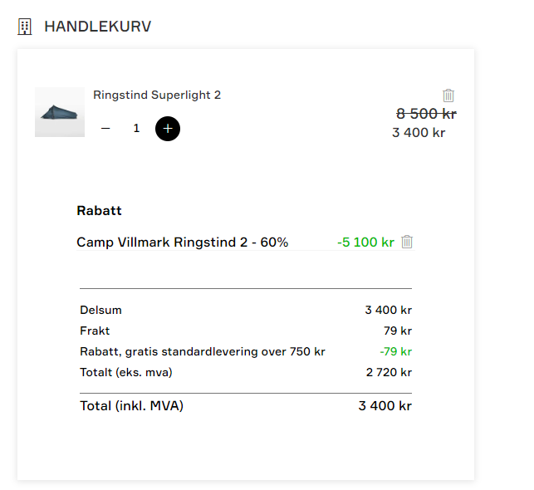
Task: Click the Totalt (eks. mva) amount 2 720 kr
Action: [x=389, y=372]
